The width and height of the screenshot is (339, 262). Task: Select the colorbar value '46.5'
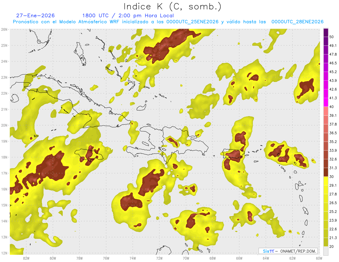tap(333, 63)
